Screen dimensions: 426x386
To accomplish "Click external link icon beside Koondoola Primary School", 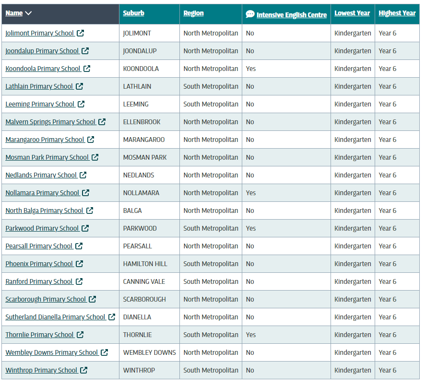I will click(87, 69).
